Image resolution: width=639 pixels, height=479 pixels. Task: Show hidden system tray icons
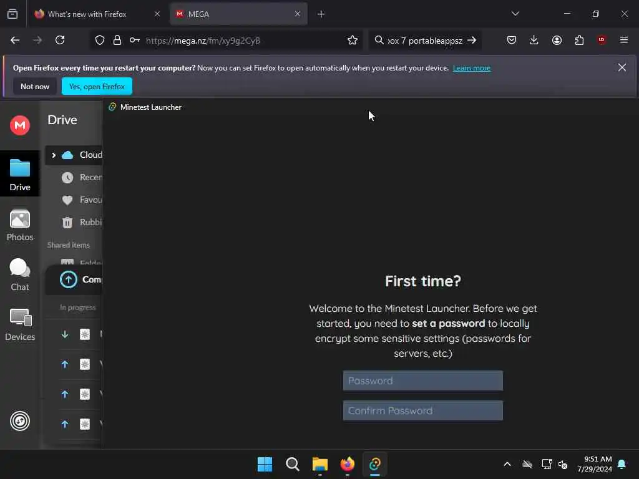point(507,464)
